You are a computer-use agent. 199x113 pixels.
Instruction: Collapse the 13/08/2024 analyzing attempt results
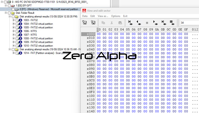coord(10,16)
